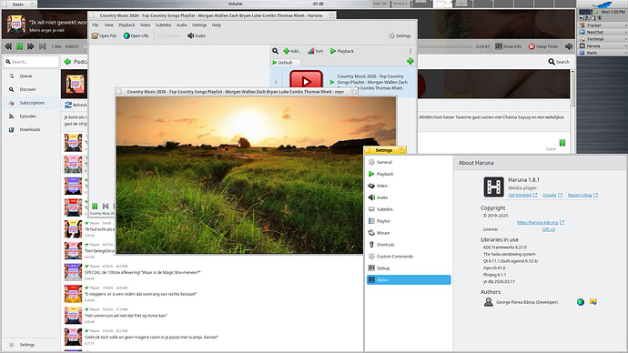
Task: Open Custom Commands settings page
Action: click(x=409, y=257)
